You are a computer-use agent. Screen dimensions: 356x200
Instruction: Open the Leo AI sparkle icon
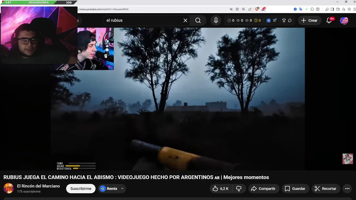click(x=344, y=9)
